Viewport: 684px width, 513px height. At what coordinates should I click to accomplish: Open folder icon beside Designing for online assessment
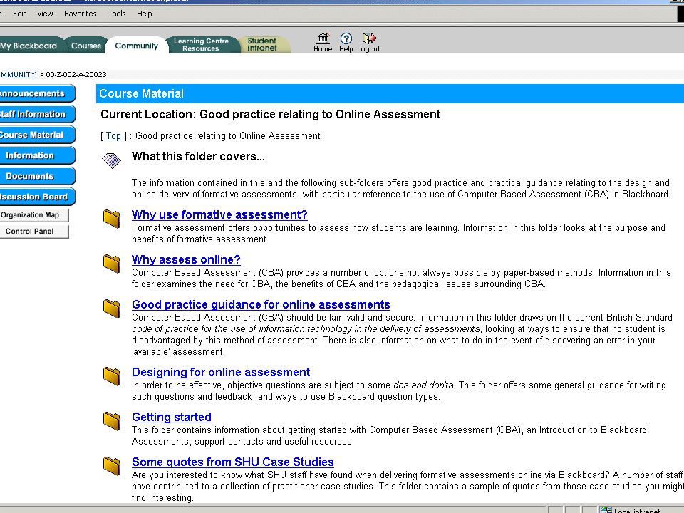[x=112, y=376]
